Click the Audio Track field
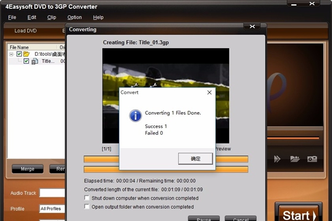This screenshot has height=221, width=332. (52, 193)
